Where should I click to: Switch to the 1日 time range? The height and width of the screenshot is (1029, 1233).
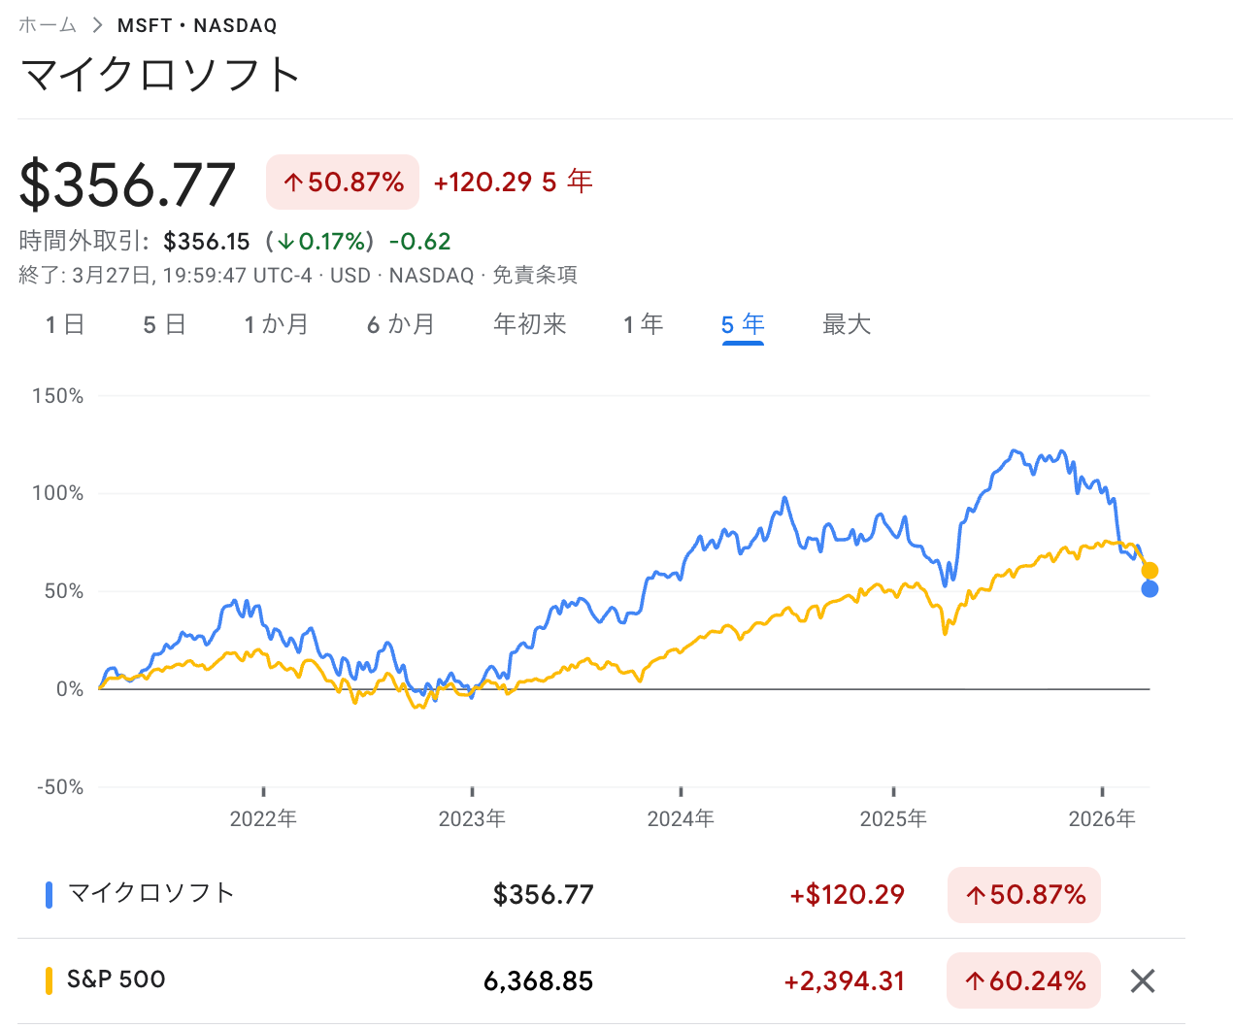(x=63, y=324)
